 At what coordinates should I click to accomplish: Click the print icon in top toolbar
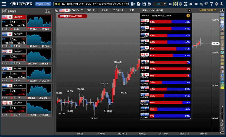tap(149, 4)
